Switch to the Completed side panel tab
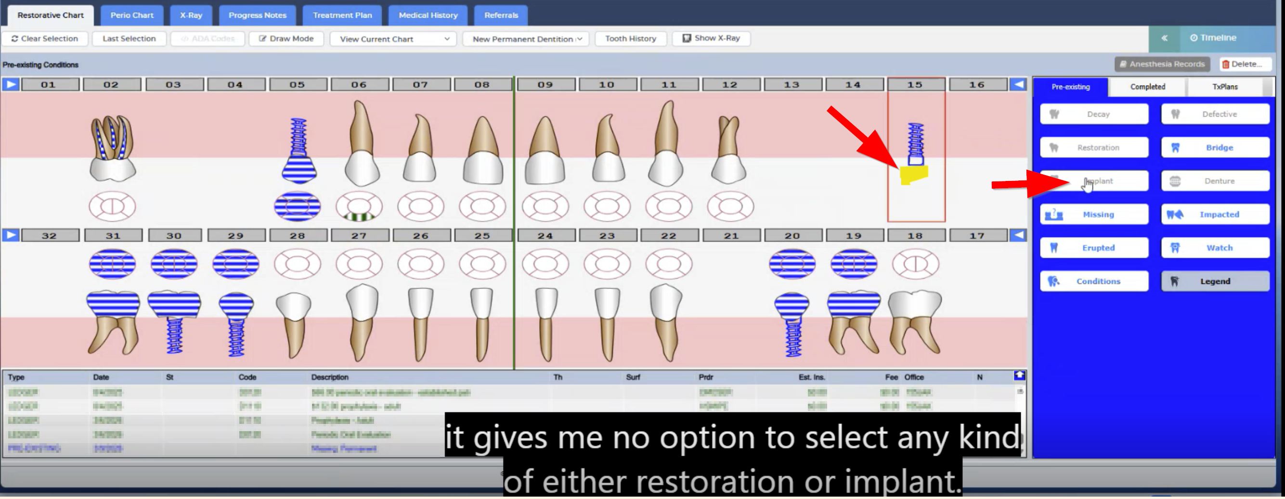The height and width of the screenshot is (499, 1285). click(x=1147, y=87)
